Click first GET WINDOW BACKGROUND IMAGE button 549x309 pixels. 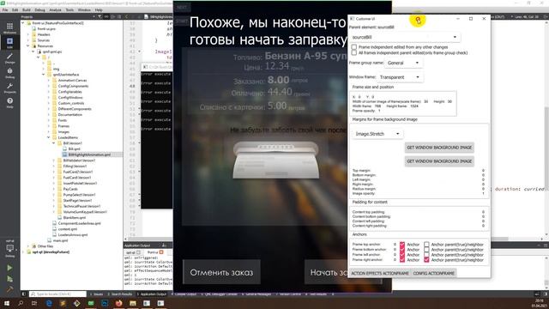click(x=439, y=148)
